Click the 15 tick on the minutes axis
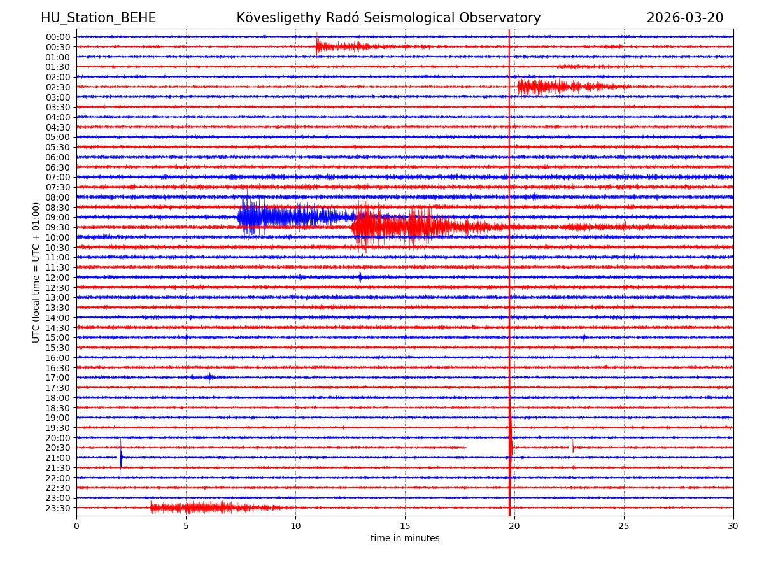 [x=405, y=527]
